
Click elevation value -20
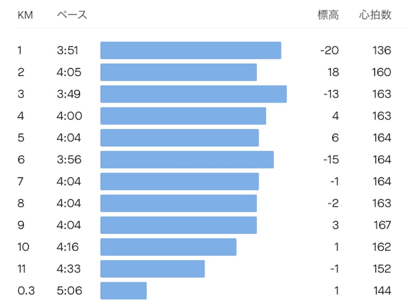329,50
